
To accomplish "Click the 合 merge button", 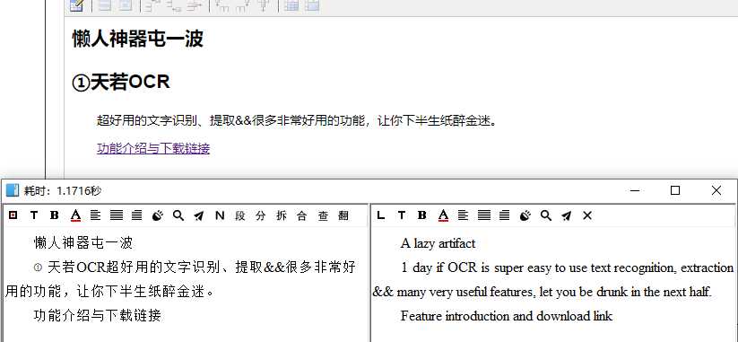I will (x=301, y=215).
